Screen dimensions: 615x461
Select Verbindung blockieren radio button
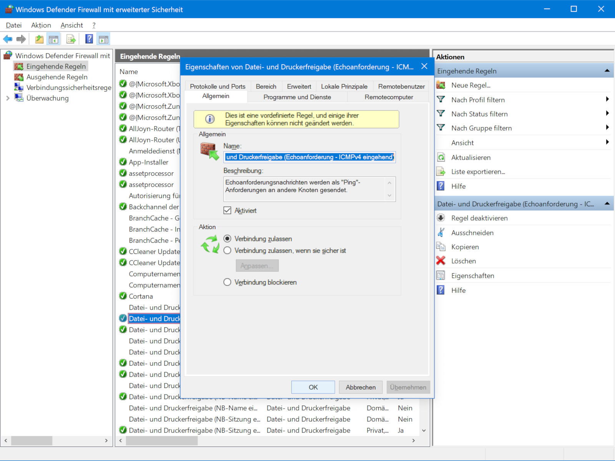coord(228,282)
